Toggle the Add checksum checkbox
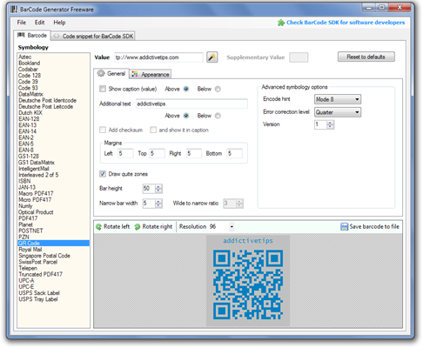The width and height of the screenshot is (423, 348). (103, 130)
